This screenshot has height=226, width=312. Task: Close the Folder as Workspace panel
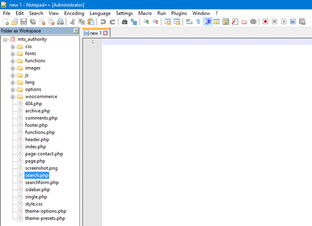coord(76,31)
